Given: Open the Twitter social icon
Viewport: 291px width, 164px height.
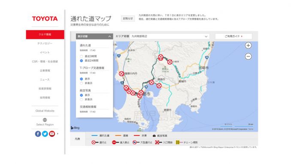Looking at the screenshot, I should pos(45,134).
